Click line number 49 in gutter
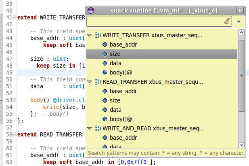 tap(9, 72)
